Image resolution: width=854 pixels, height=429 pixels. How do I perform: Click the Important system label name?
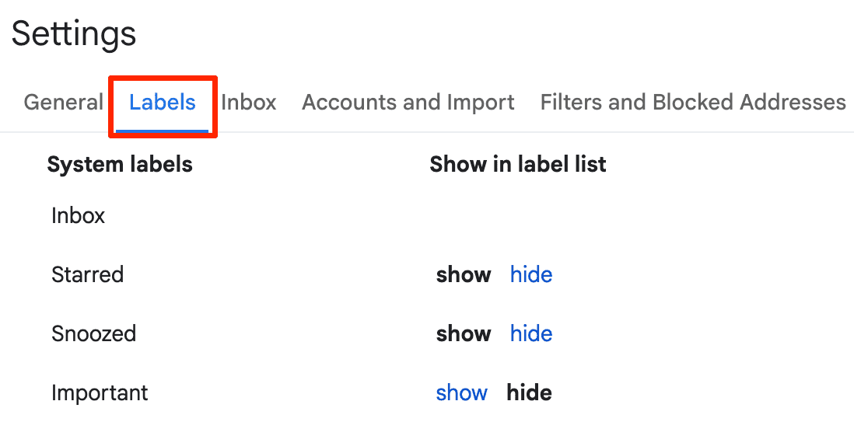pyautogui.click(x=100, y=393)
